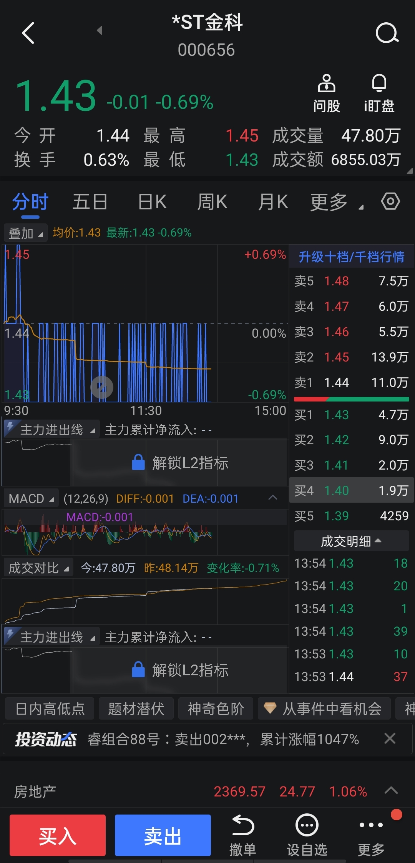
Task: Switch to the 周K tab
Action: pos(212,202)
